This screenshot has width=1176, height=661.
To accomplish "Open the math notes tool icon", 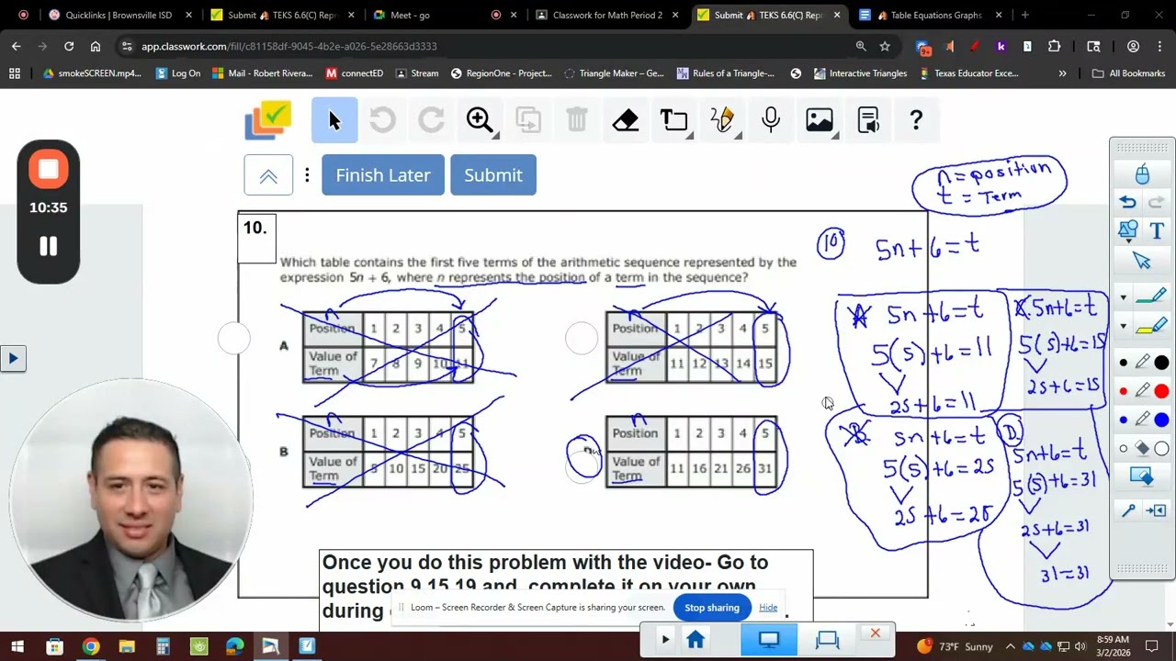I will click(868, 120).
